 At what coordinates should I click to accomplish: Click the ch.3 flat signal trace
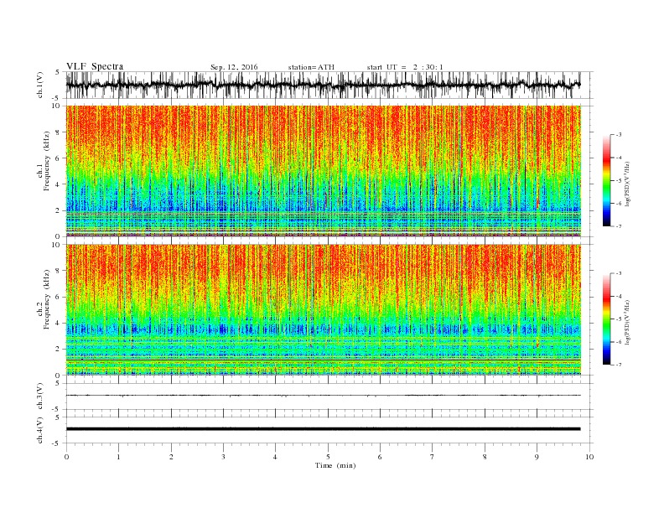pyautogui.click(x=323, y=396)
